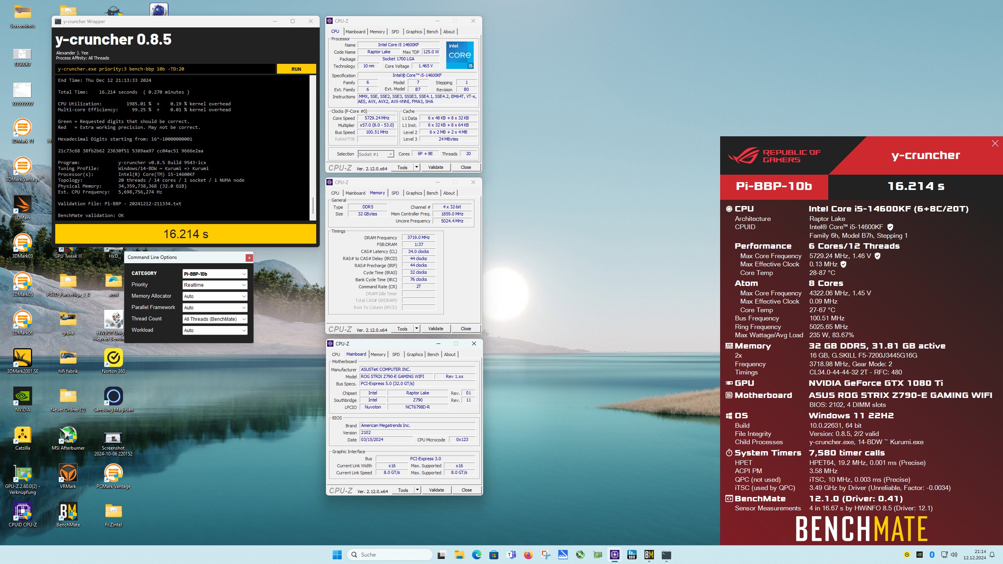Launch VRMark desktop shortcut
The height and width of the screenshot is (564, 1003).
68,476
